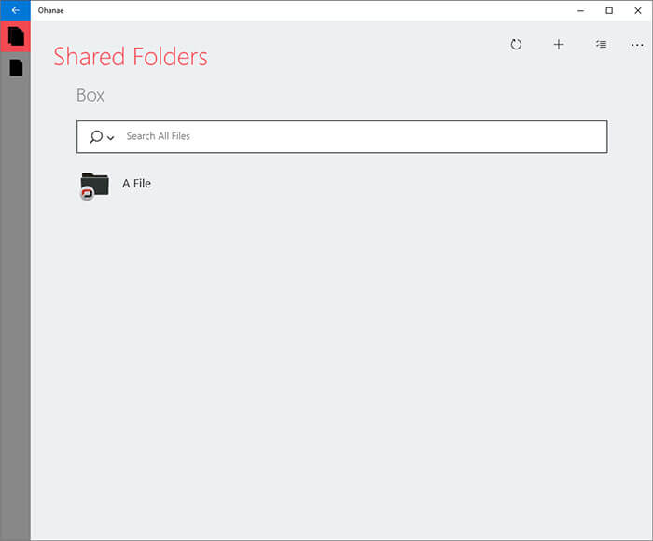Close the Ohanae window
Screen dimensions: 653x541
[637, 10]
